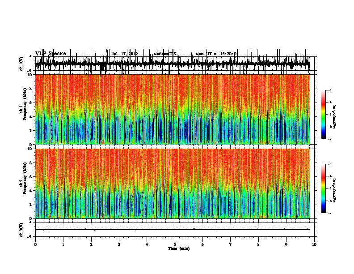Click the ch.2 spectrogram panel
This screenshot has height=274, width=354.
pos(173,184)
